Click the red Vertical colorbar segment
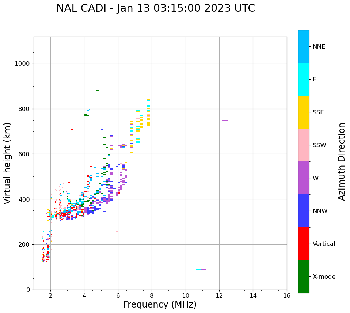Viewport: 350px width, 313px height. (x=304, y=244)
